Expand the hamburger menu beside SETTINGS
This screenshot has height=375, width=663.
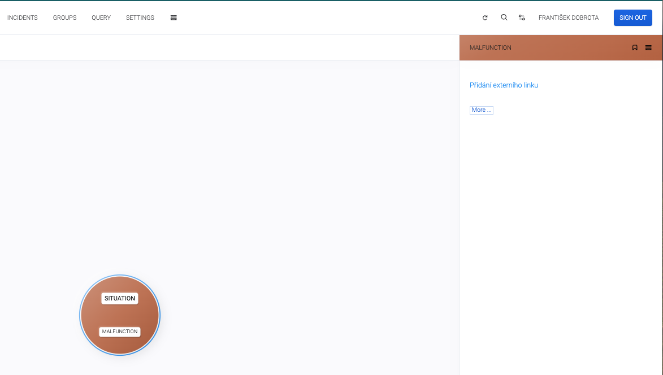[174, 18]
